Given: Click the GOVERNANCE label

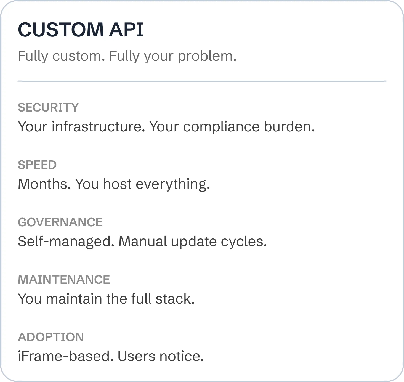Looking at the screenshot, I should [60, 222].
